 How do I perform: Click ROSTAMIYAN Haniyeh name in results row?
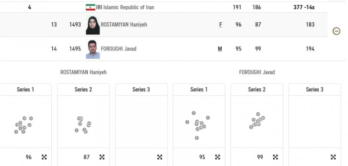click(124, 25)
